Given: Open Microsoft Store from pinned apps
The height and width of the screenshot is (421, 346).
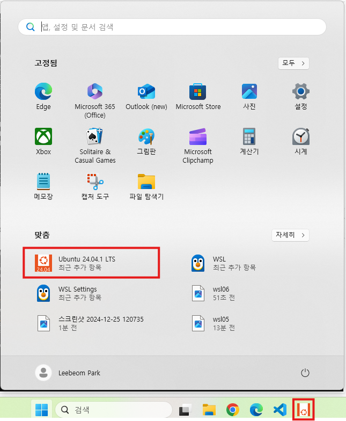Looking at the screenshot, I should [x=198, y=97].
